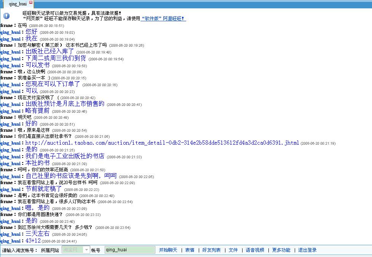The image size is (372, 257).
Task: Click 退出登录 to log out
Action: [307, 250]
